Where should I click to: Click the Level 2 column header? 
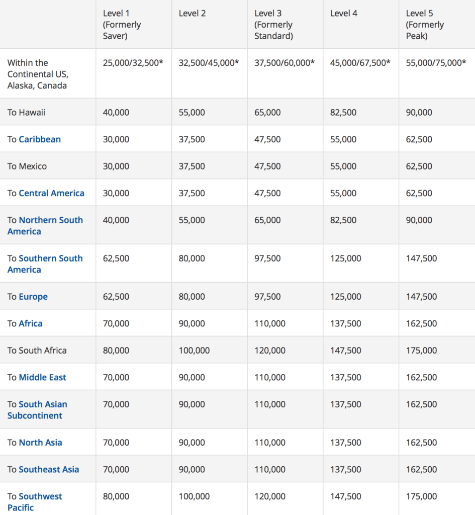[192, 14]
